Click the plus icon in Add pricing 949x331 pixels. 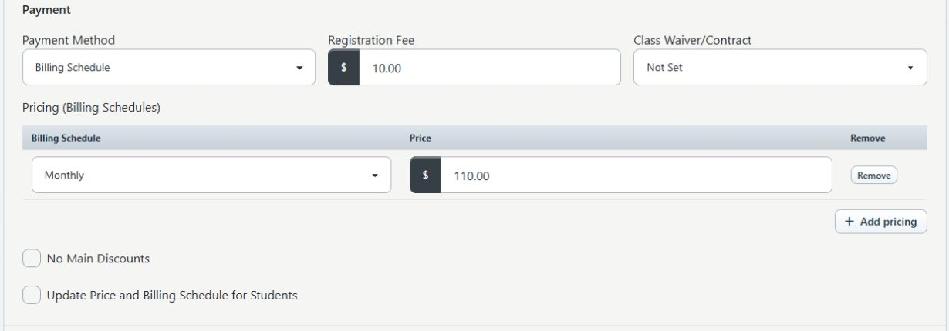849,222
